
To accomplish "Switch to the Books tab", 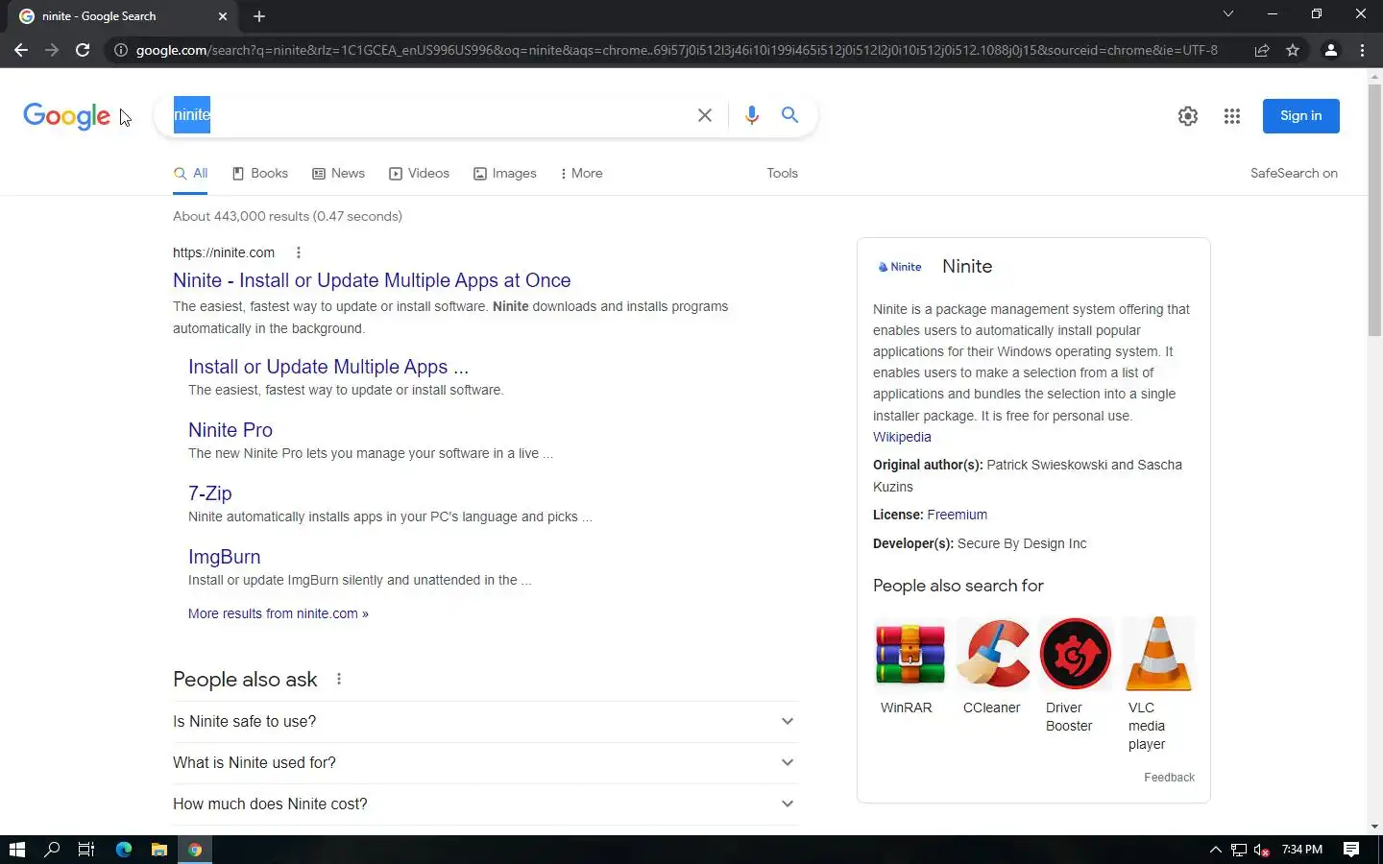I will (x=260, y=174).
